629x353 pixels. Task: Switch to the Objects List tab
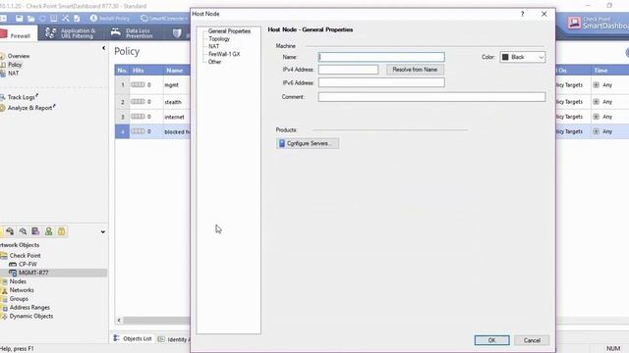point(133,338)
